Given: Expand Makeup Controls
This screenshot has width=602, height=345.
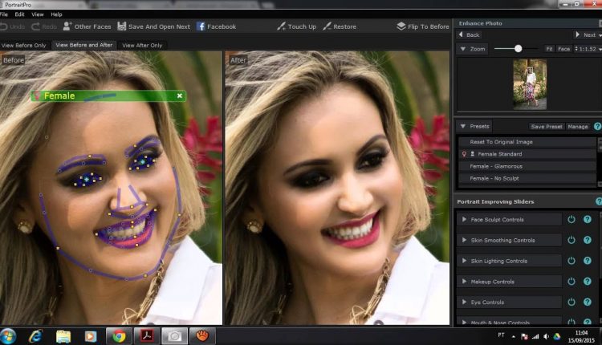Looking at the screenshot, I should 464,282.
